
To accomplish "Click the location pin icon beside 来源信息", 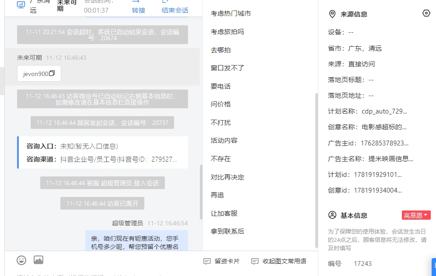I will pos(332,14).
